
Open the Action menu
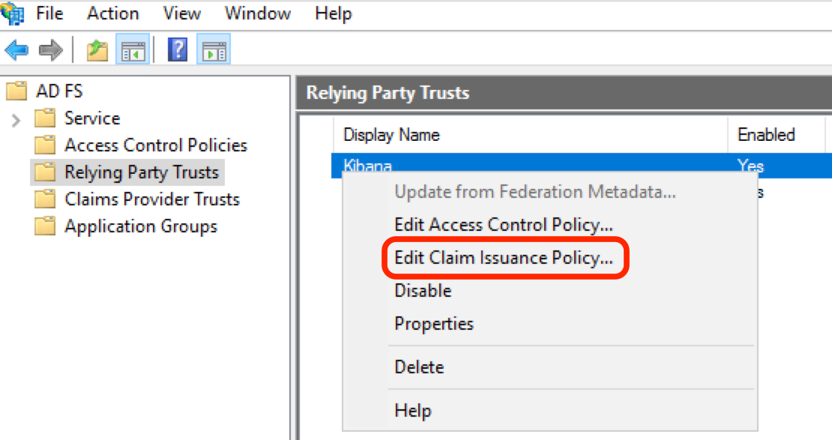click(112, 13)
